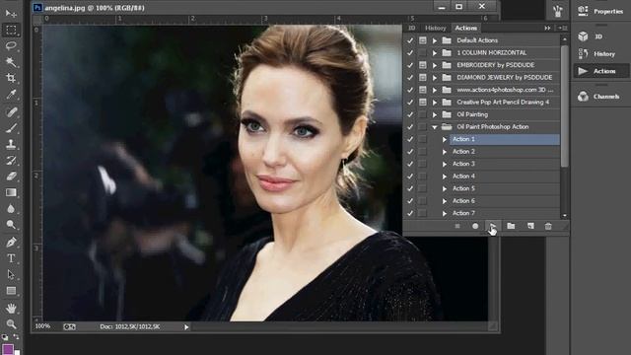This screenshot has height=355, width=631.
Task: Open the Actions panel flyout menu
Action: [562, 28]
